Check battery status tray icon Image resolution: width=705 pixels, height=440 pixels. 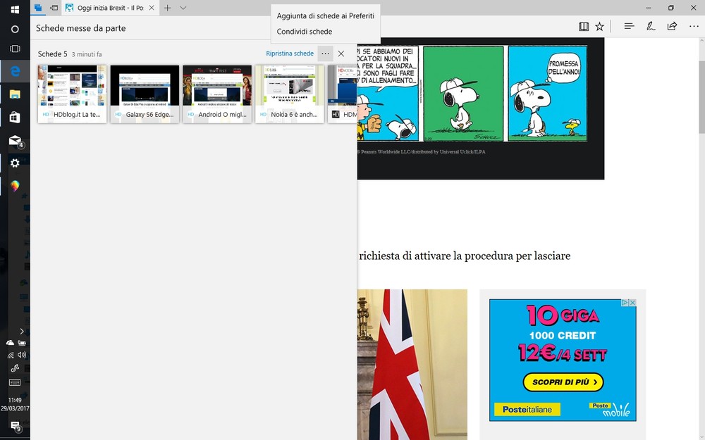(x=22, y=343)
